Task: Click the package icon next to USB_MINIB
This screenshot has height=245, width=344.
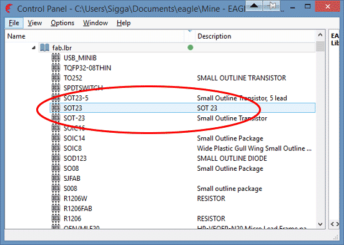Action: click(x=56, y=58)
